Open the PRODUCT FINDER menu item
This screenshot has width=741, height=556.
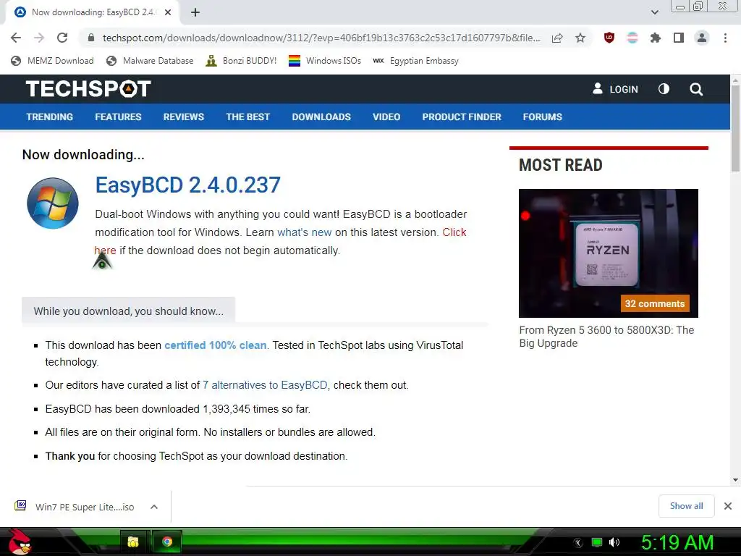pos(462,117)
